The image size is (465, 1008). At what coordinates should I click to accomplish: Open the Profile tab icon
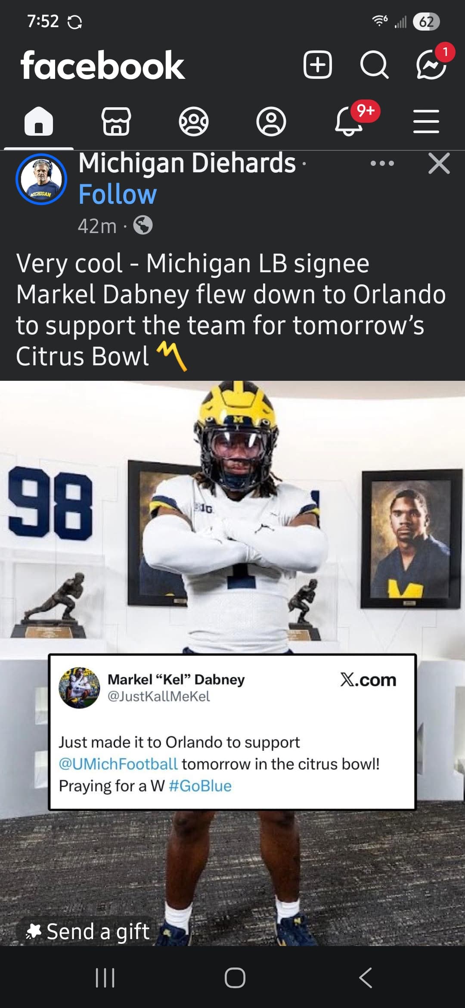click(x=271, y=121)
